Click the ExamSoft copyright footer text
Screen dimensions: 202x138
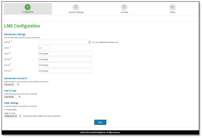[x=100, y=132]
